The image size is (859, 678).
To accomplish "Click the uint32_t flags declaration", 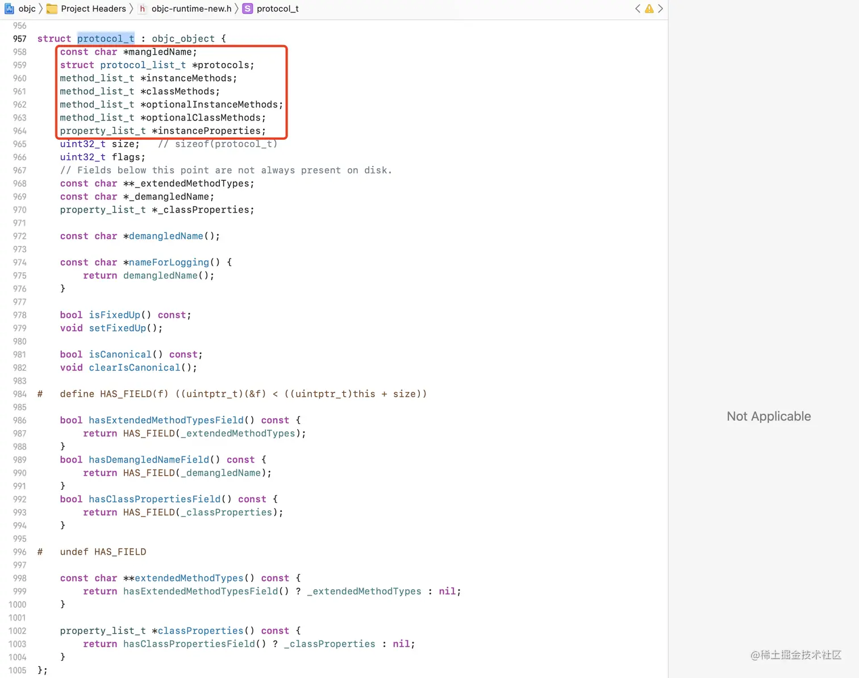I will (x=103, y=157).
